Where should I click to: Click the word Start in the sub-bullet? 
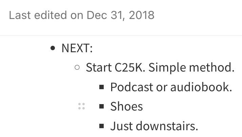click(98, 67)
